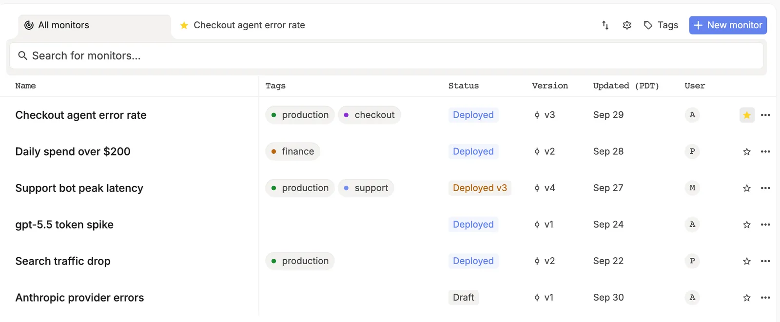Star the Support bot peak latency monitor
Image resolution: width=780 pixels, height=322 pixels.
click(x=747, y=188)
